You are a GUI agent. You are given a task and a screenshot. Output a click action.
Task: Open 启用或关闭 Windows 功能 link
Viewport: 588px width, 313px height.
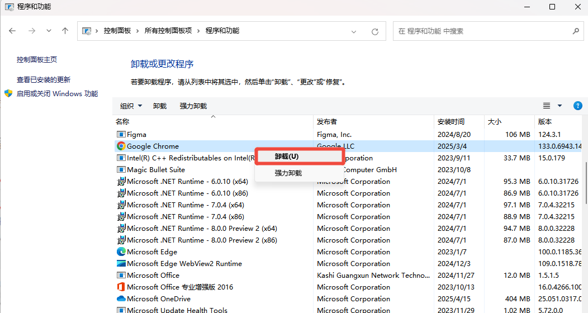[57, 93]
